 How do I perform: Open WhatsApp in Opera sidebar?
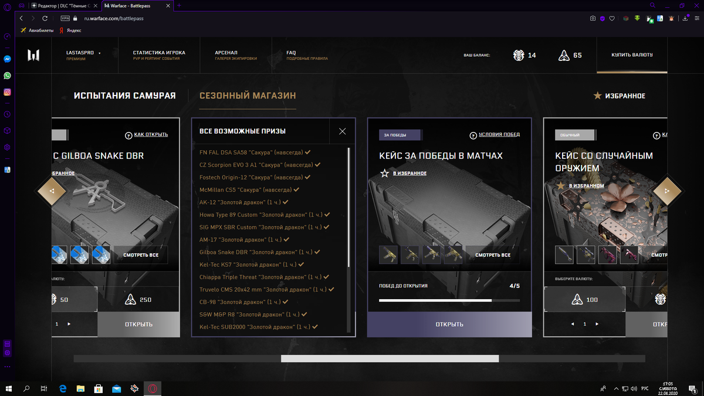tap(7, 76)
